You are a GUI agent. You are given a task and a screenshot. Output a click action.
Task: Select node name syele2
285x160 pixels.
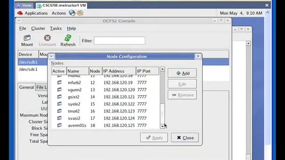click(74, 104)
